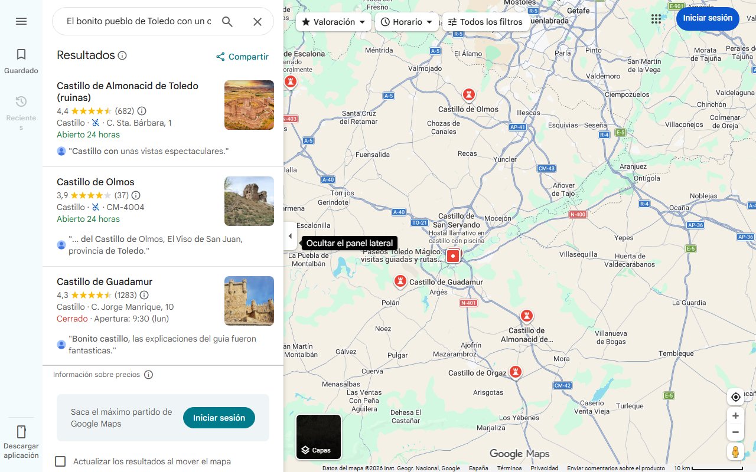The image size is (756, 472).
Task: Select the Castillo de Guadamur result
Action: [x=105, y=281]
